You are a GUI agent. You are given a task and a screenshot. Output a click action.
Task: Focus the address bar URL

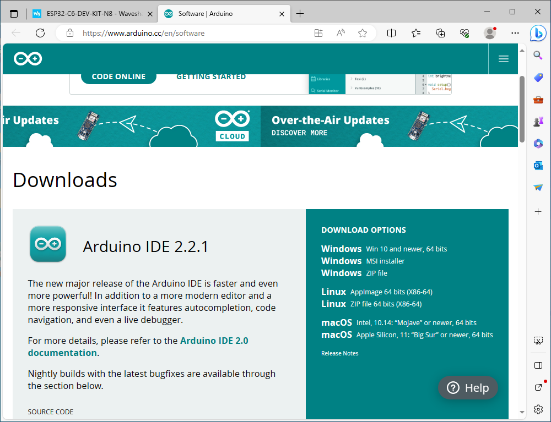coord(143,34)
